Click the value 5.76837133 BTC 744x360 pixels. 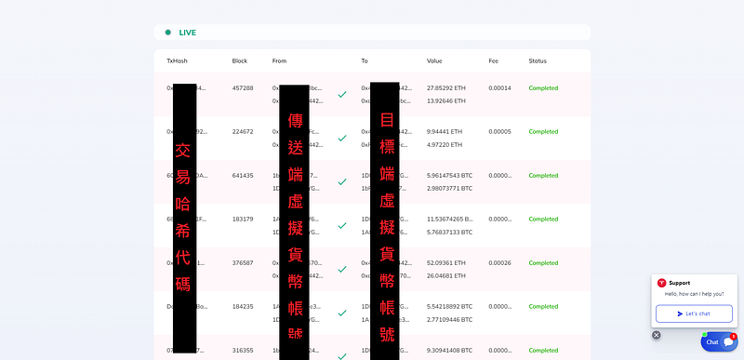point(449,232)
